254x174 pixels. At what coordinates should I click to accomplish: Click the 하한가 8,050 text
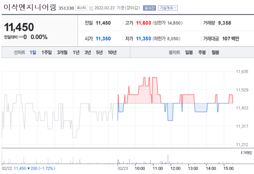point(166,39)
